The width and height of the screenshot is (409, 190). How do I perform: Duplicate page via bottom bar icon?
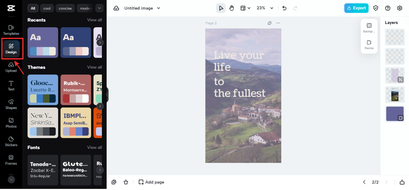(x=114, y=182)
